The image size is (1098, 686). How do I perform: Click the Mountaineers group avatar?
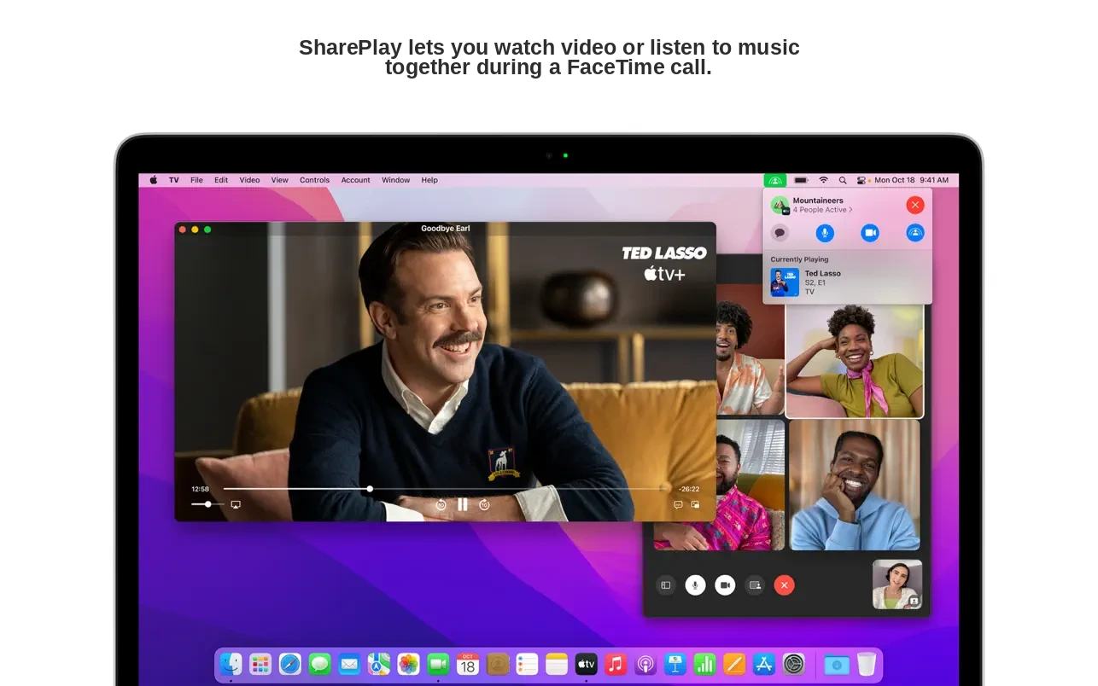[x=780, y=205]
